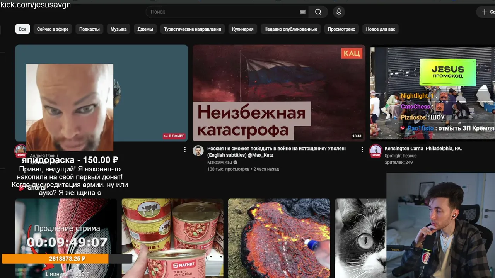Go to the Spotlight Rescue channel link

(401, 156)
